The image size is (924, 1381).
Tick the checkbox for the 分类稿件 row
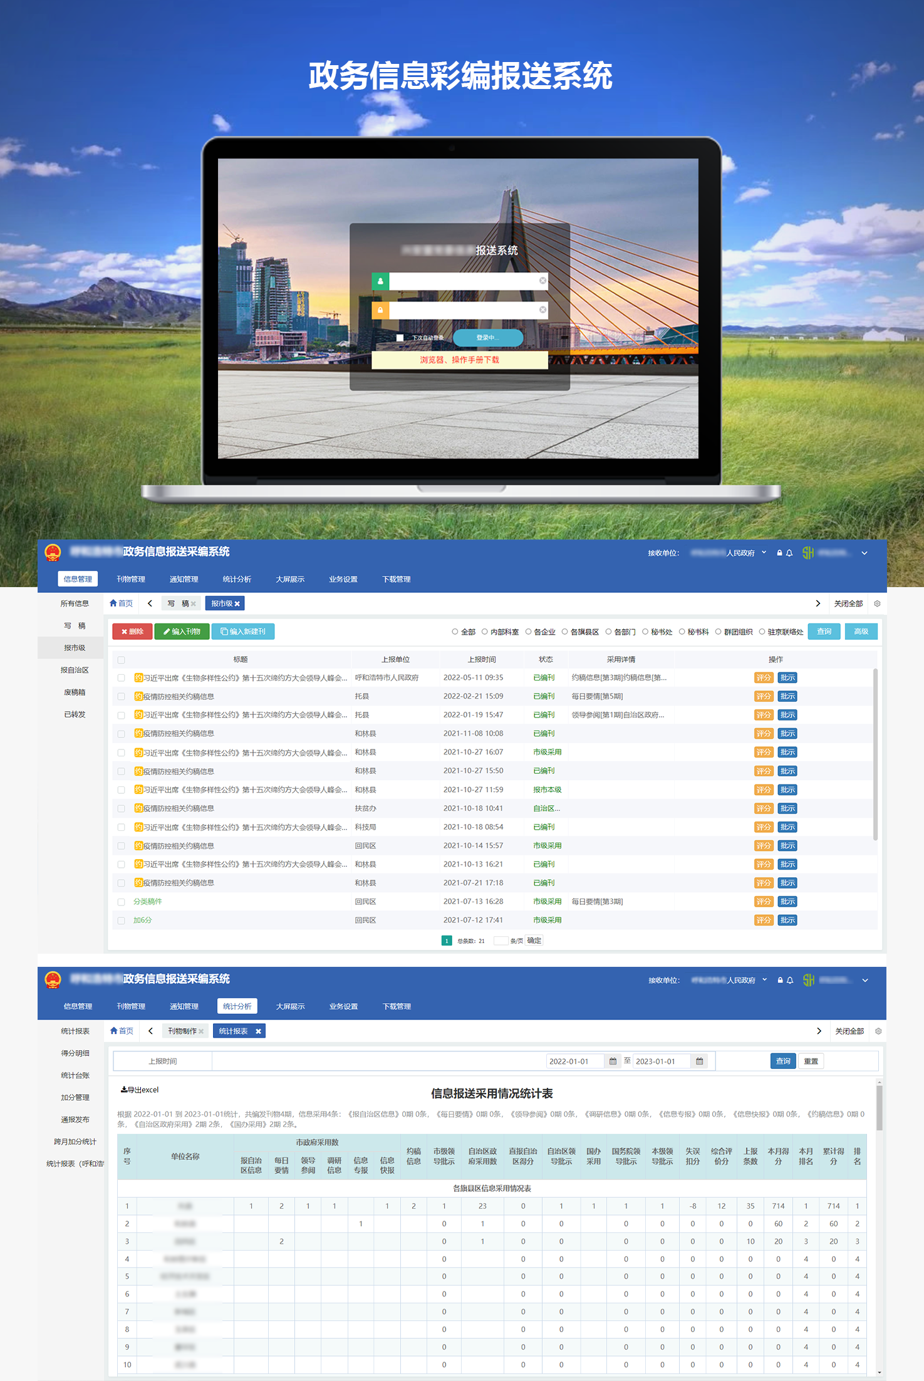click(122, 902)
